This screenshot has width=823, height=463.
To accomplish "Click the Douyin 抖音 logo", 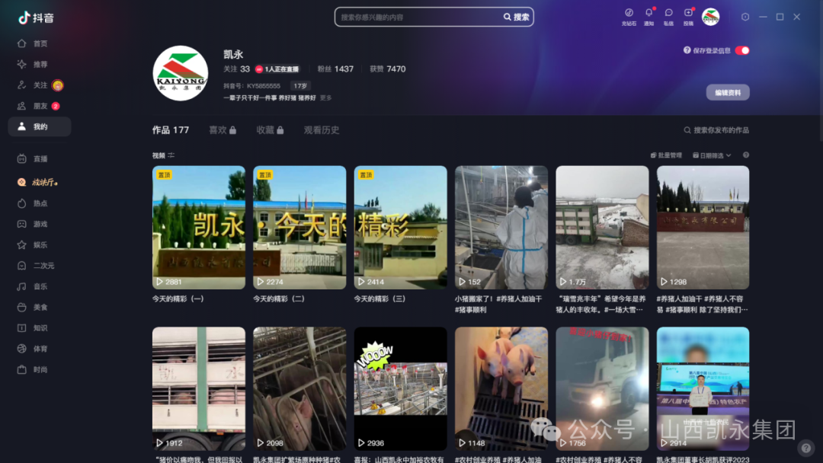I will click(37, 18).
